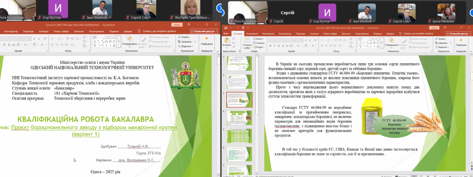Click New Slide (Створити слайд) icon in right window
Image resolution: width=473 pixels, height=177 pixels.
[x=248, y=40]
